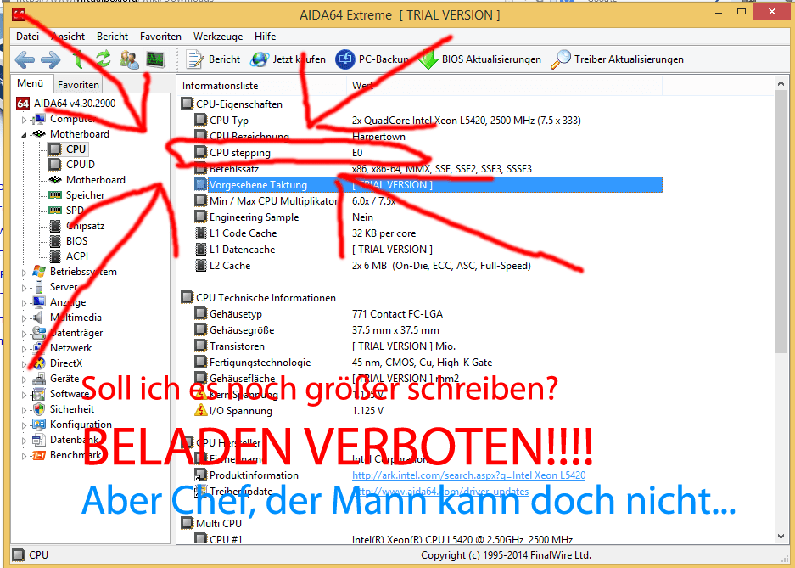This screenshot has height=568, width=795.
Task: Expand the Anzeige tree node
Action: tap(24, 303)
